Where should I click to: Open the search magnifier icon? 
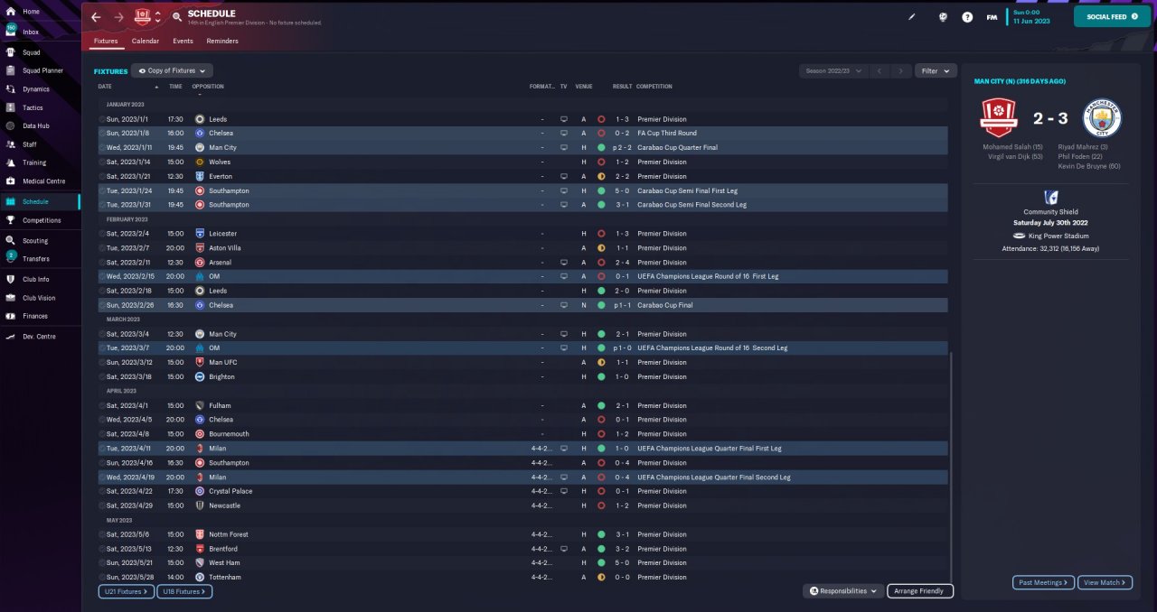tap(176, 17)
